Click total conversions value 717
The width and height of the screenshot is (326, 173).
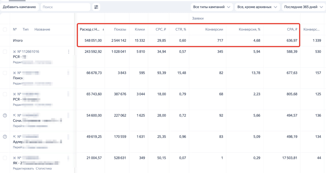pyautogui.click(x=220, y=41)
